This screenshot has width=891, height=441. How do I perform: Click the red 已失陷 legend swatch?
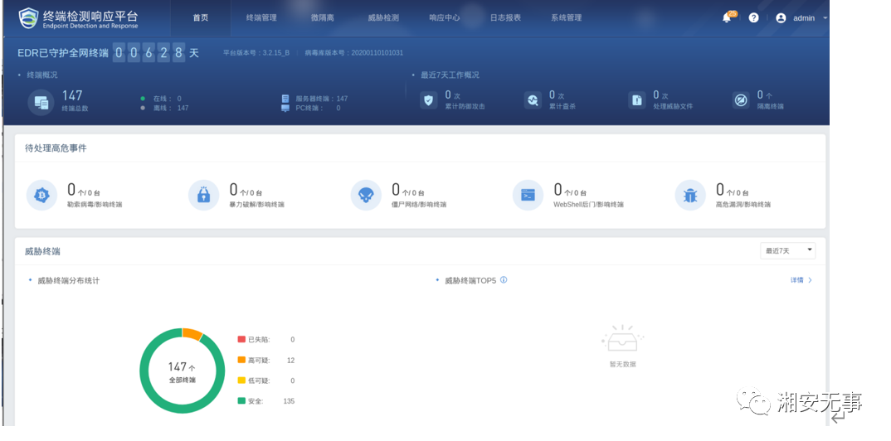(x=241, y=339)
